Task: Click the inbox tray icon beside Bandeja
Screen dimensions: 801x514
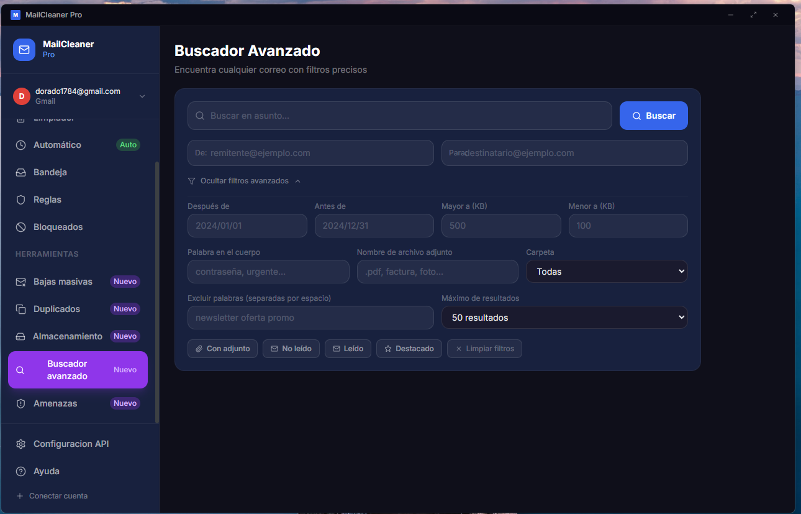Action: [x=21, y=172]
